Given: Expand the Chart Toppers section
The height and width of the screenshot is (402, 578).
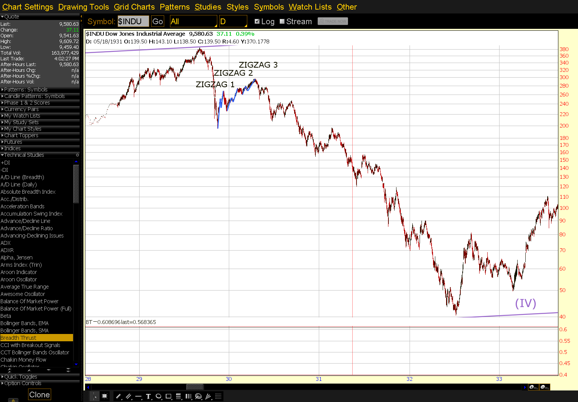Looking at the screenshot, I should [x=40, y=135].
